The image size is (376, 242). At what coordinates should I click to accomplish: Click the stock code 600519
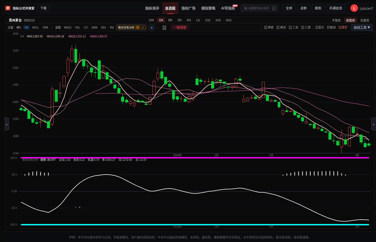(x=29, y=20)
